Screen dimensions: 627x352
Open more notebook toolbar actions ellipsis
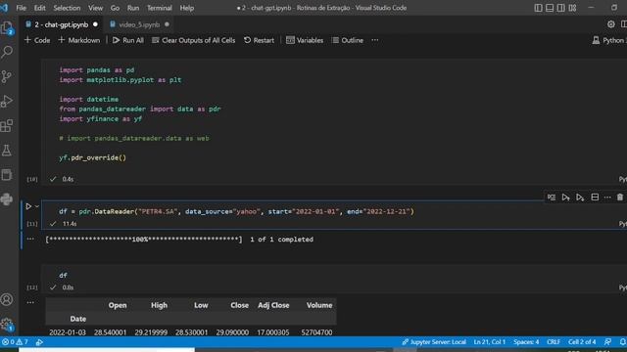[374, 40]
